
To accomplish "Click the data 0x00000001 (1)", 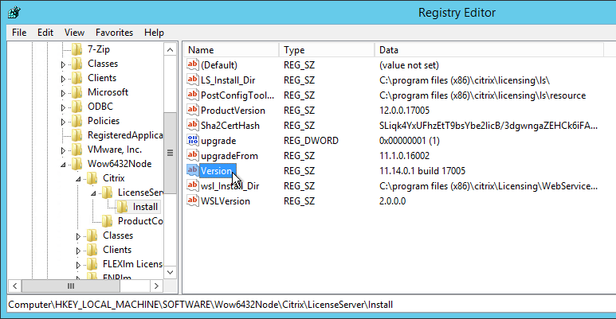I will click(410, 141).
